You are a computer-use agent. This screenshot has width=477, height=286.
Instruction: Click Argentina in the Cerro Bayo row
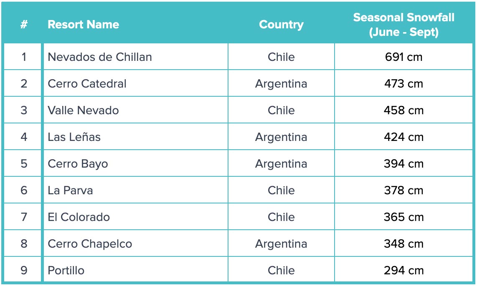pos(281,164)
